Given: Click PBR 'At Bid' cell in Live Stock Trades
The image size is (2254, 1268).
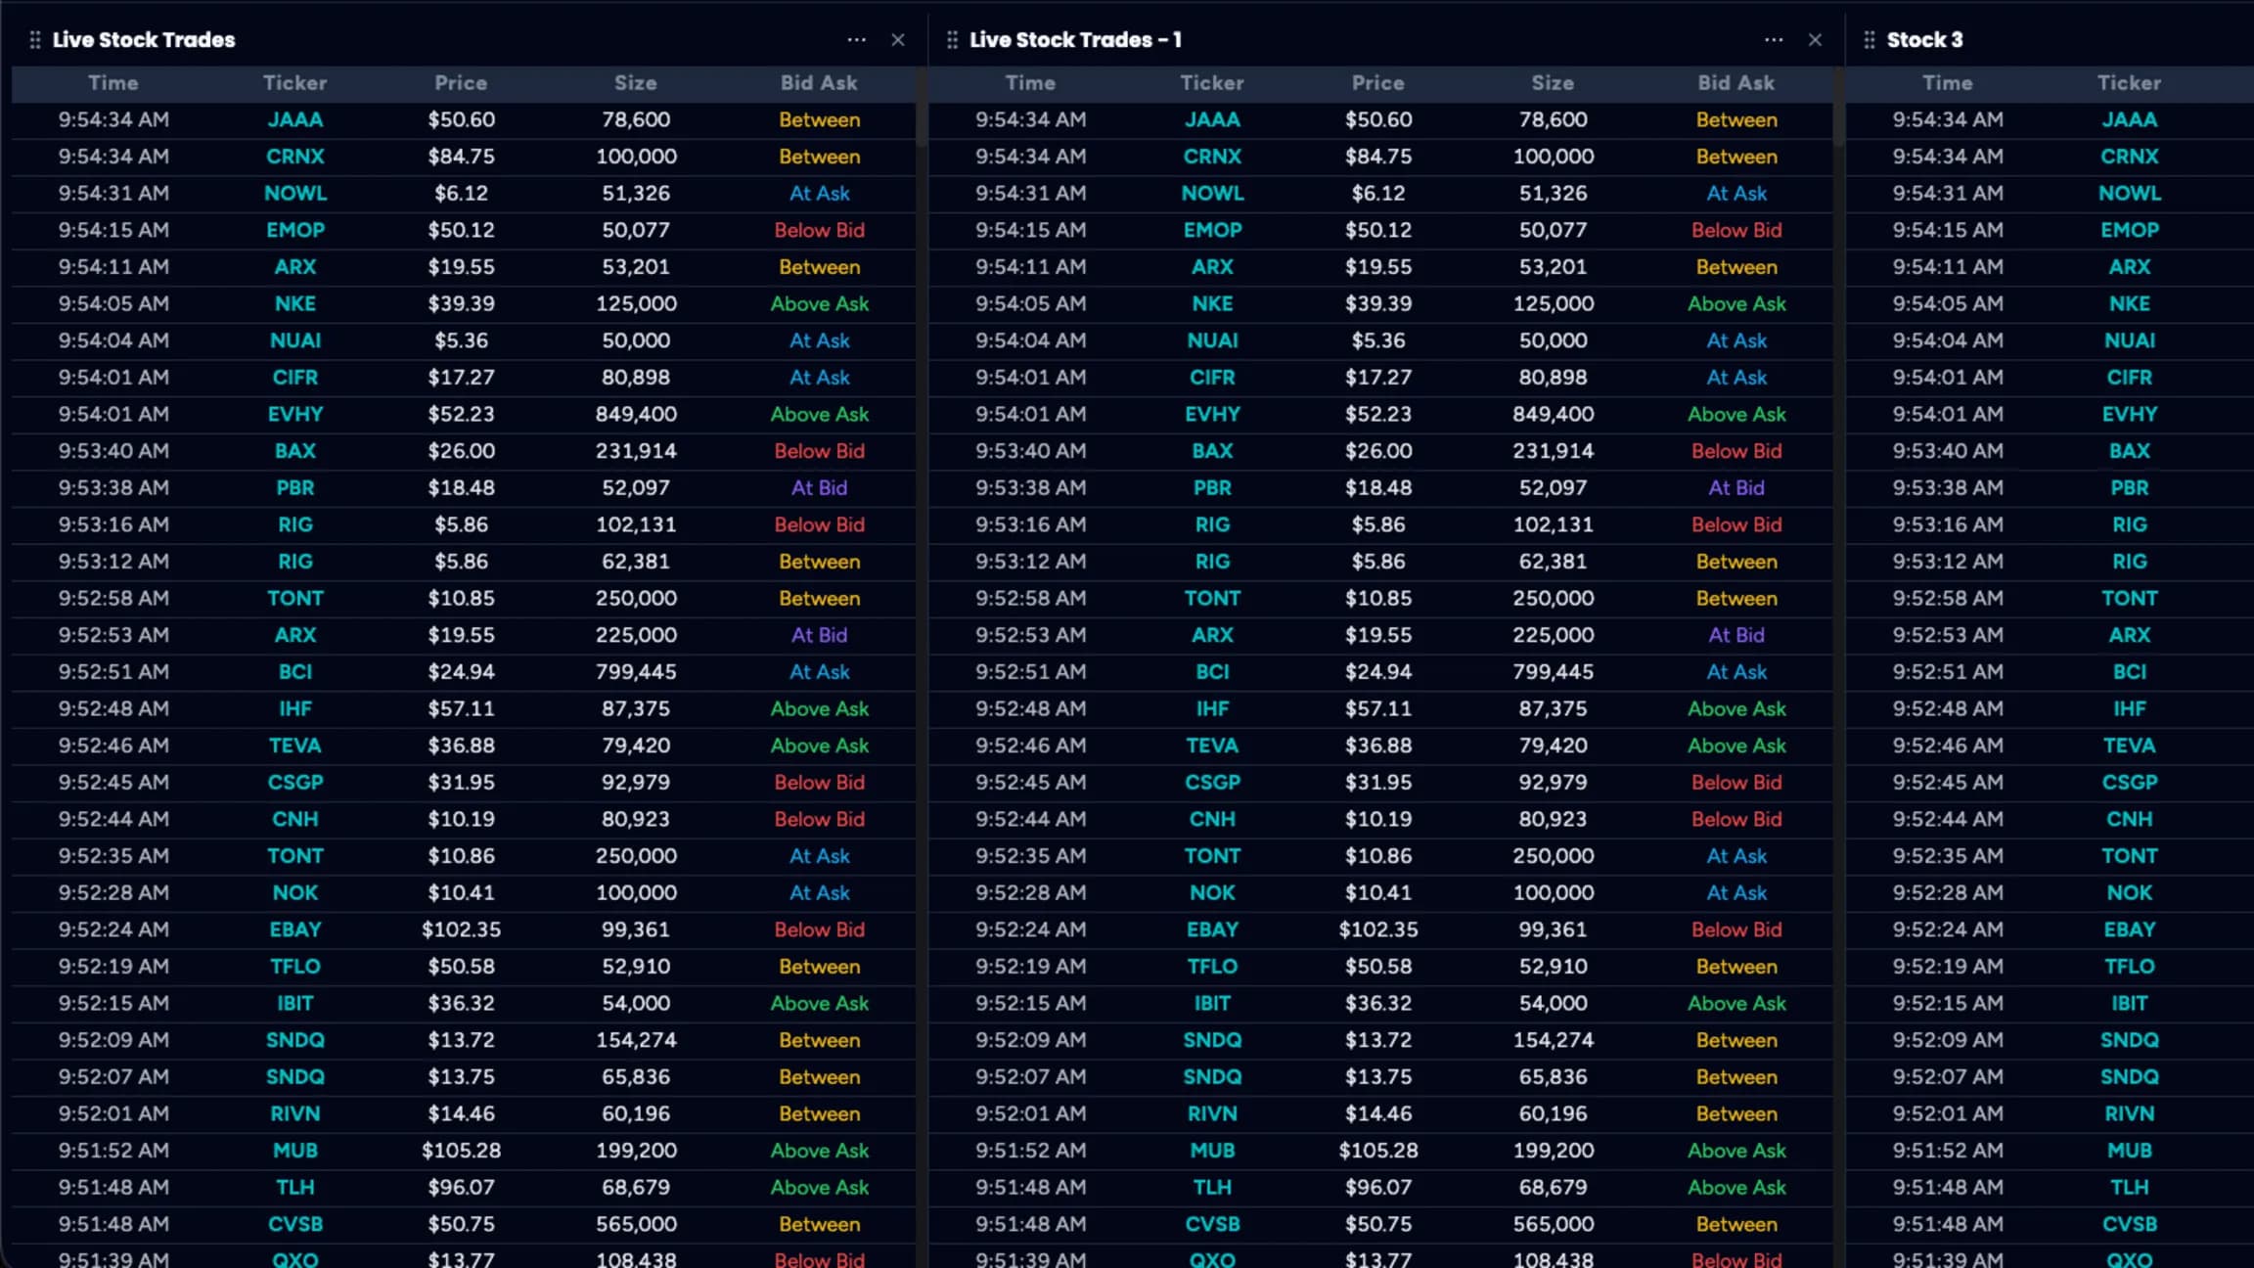Looking at the screenshot, I should point(819,488).
